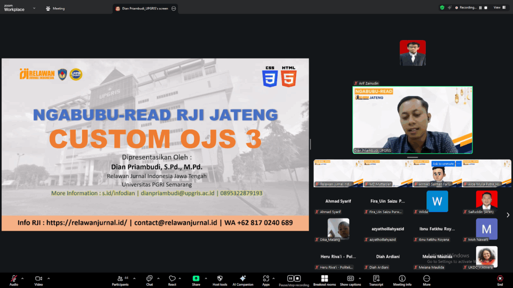The height and width of the screenshot is (288, 513).
Task: Open the Transcript panel
Action: pos(376,279)
